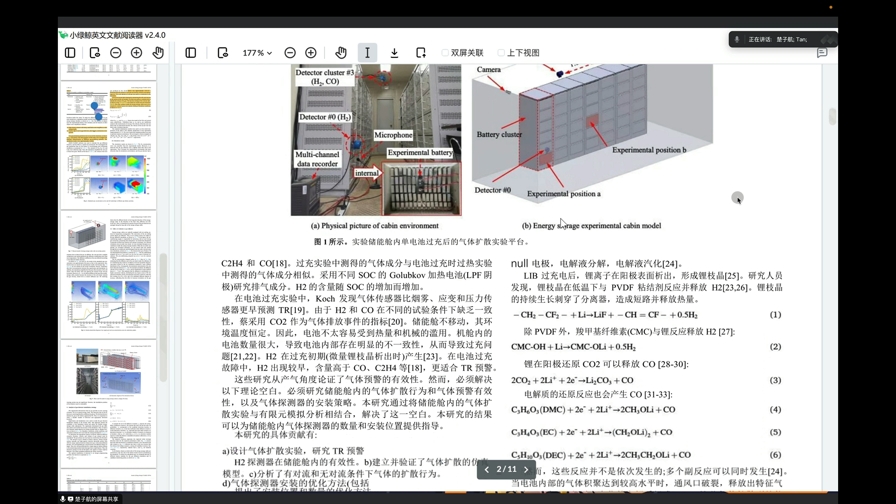Click next page navigation arrow
896x504 pixels.
[x=526, y=469]
